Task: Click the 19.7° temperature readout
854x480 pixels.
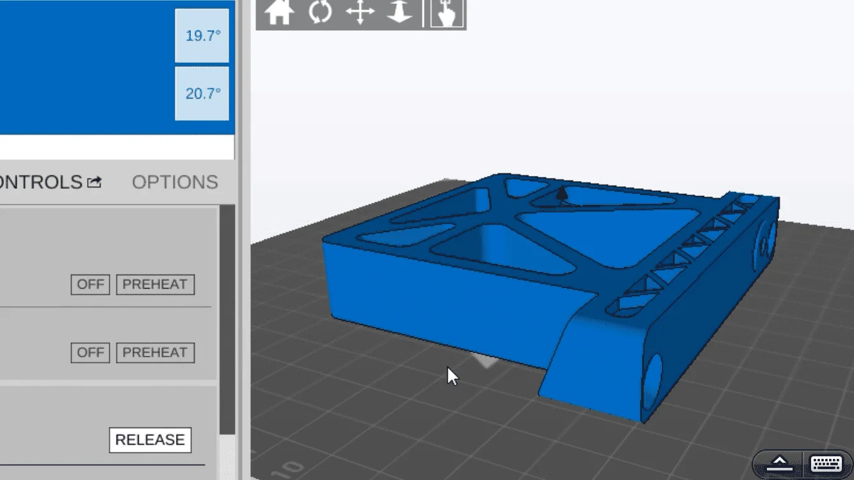Action: click(202, 36)
